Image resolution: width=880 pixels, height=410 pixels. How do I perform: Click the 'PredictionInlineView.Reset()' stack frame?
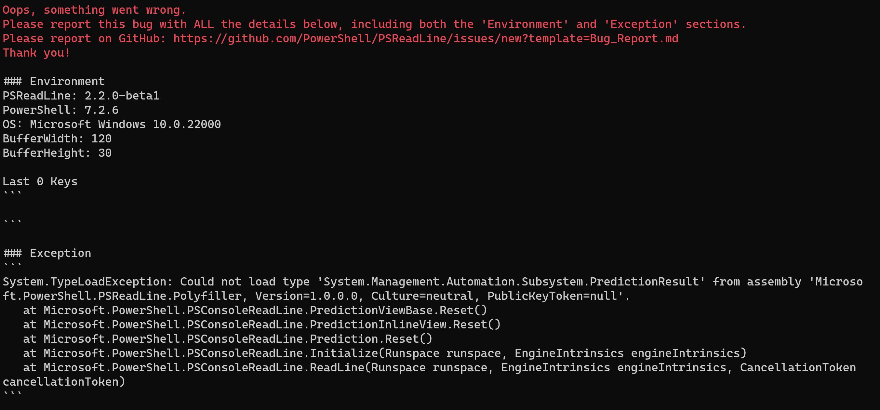(x=262, y=324)
